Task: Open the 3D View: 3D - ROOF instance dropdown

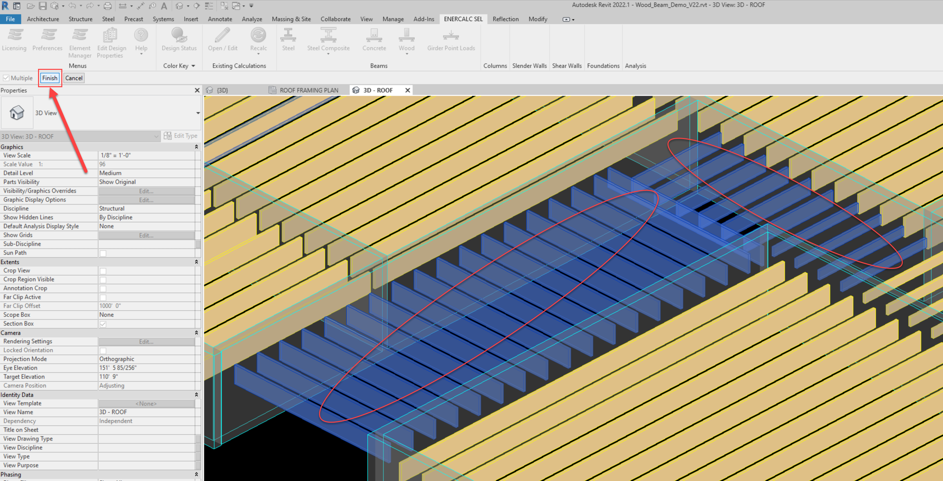Action: pyautogui.click(x=156, y=136)
